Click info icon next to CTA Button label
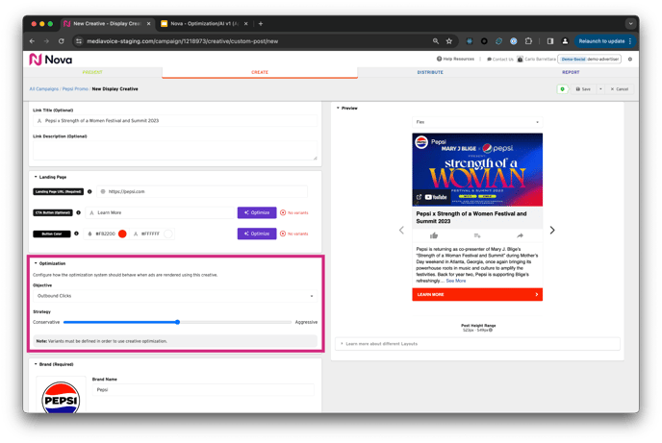 pos(78,212)
